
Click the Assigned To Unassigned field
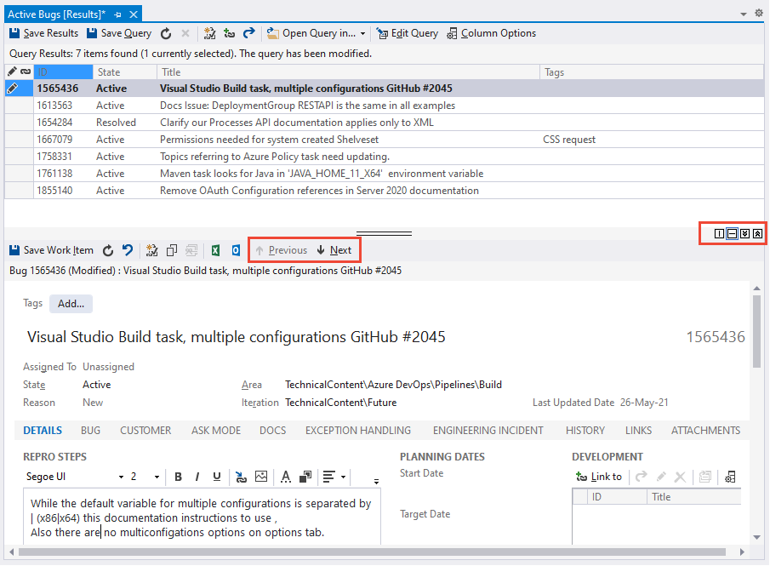pyautogui.click(x=108, y=367)
